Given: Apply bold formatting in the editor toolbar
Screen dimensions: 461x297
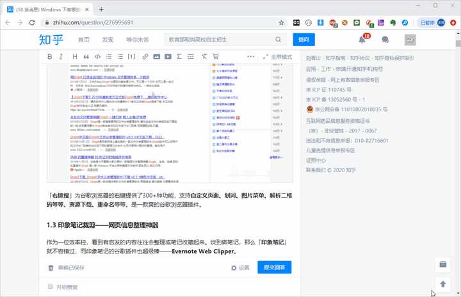Looking at the screenshot, I should (50, 57).
